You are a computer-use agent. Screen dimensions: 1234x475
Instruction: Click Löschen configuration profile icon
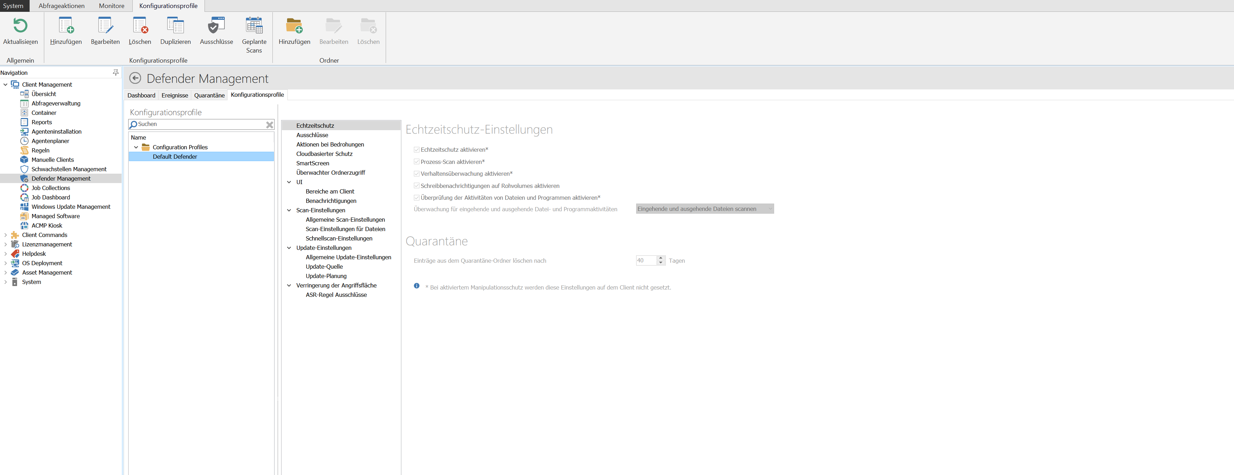140,26
